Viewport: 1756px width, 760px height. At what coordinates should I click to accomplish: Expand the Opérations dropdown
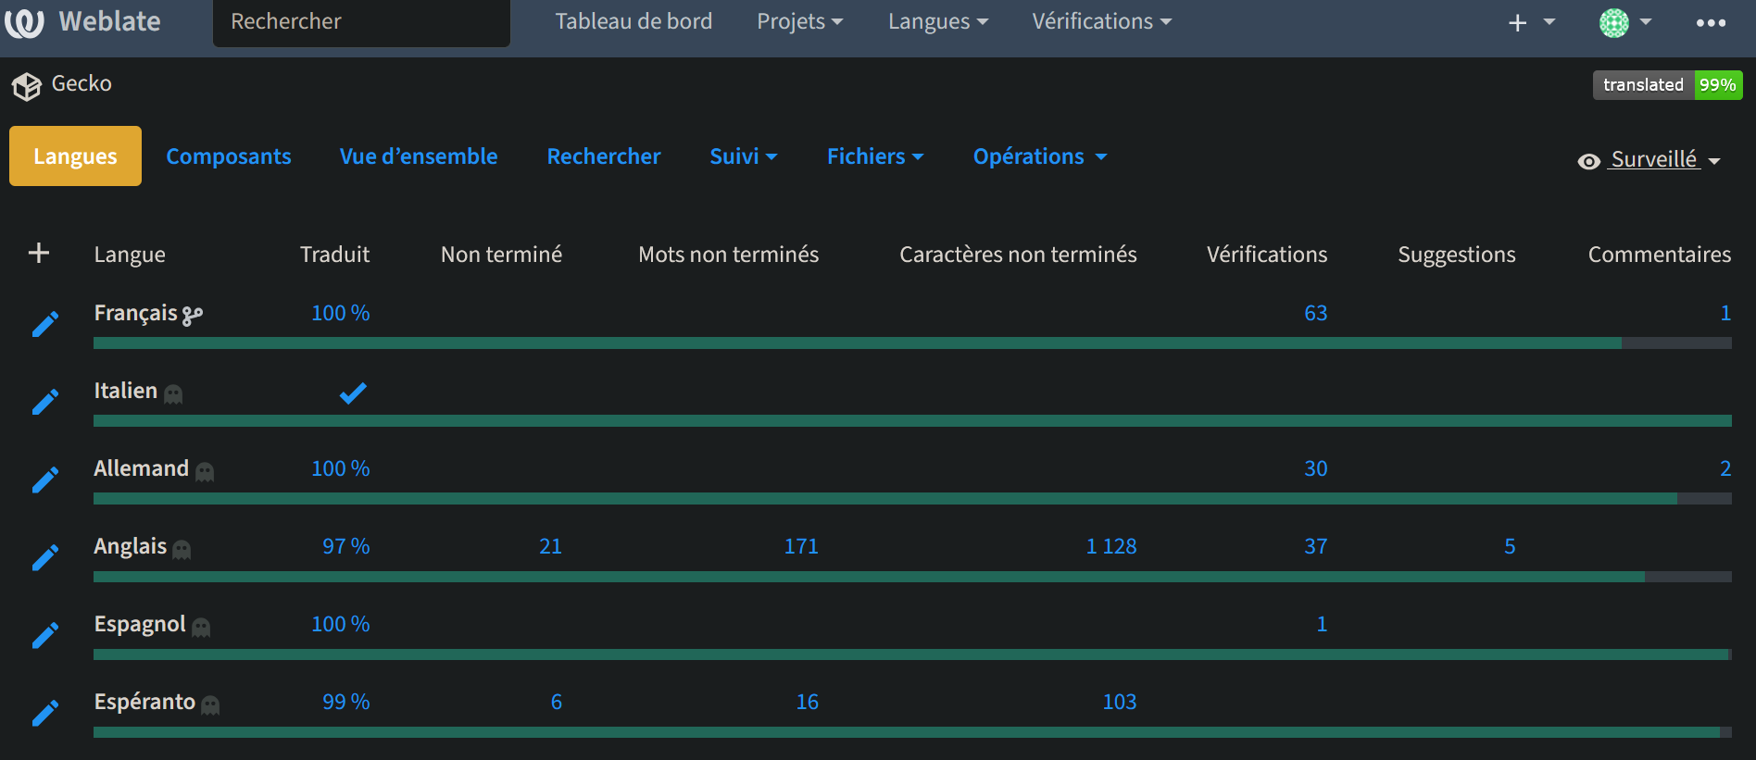coord(1039,156)
